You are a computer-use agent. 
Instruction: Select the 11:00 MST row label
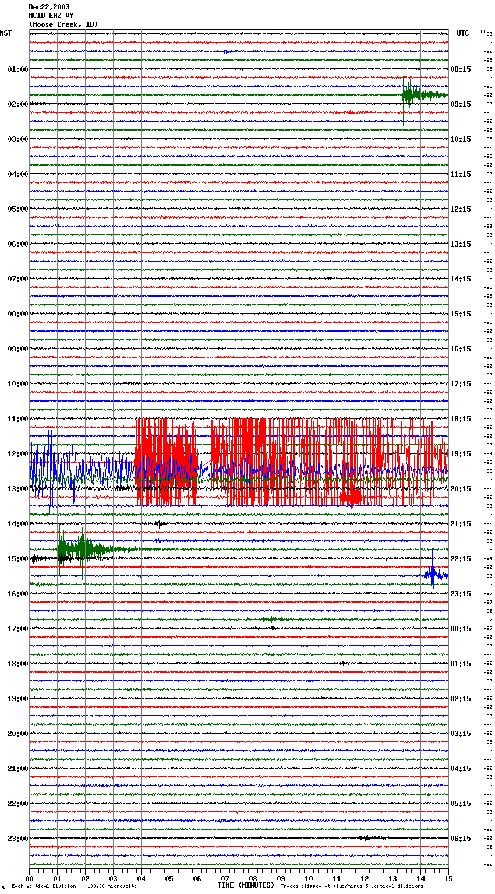(18, 419)
